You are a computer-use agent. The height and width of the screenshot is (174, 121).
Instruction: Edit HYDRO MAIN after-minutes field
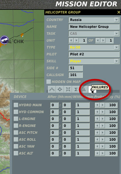tap(66, 105)
